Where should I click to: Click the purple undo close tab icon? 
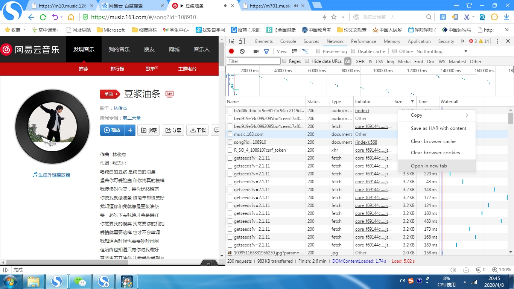click(x=55, y=17)
